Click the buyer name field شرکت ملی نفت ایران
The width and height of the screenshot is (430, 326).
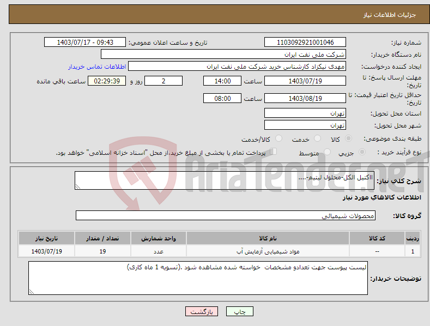coord(223,55)
